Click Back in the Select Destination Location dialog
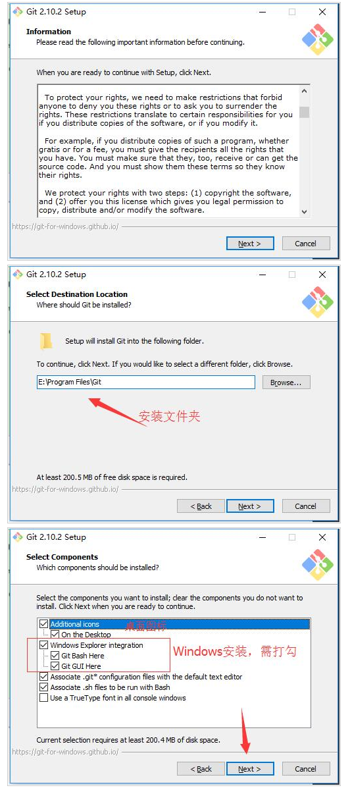This screenshot has width=350, height=792. [x=201, y=506]
